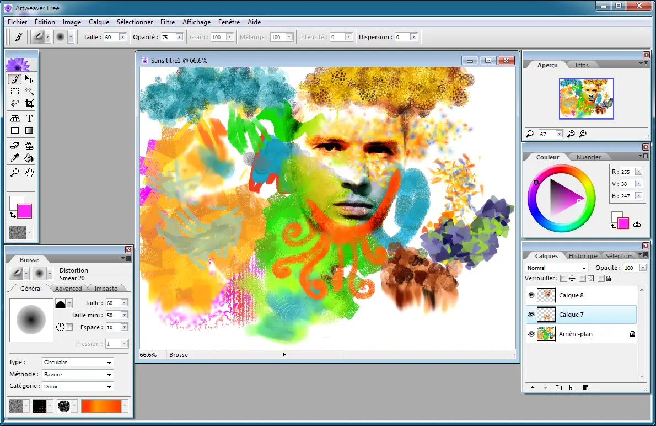Viewport: 656px width, 426px height.
Task: Click the zoom out icon in Aperçu panel
Action: (571, 134)
